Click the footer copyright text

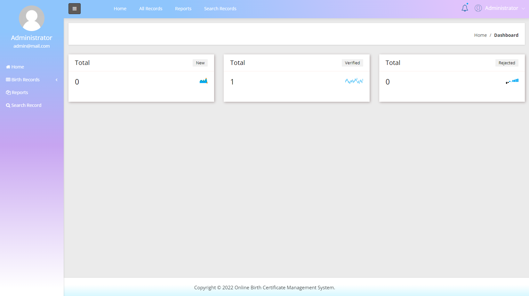point(265,288)
